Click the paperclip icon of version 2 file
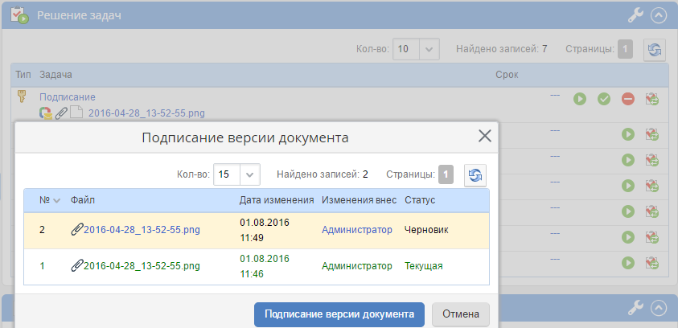This screenshot has width=678, height=328. (77, 230)
